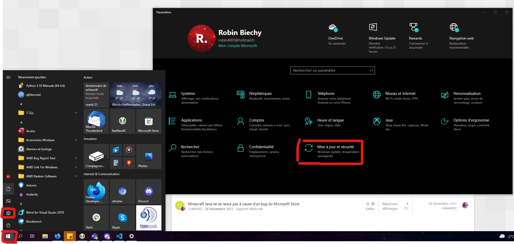Open the weather tile for Illkirch-Graffenstaden
The image size is (514, 244).
pos(136,95)
